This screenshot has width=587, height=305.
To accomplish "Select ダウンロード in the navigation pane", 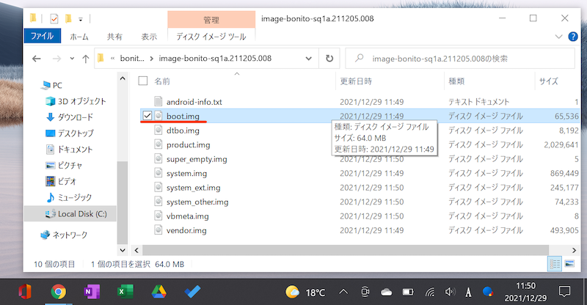I will 75,117.
